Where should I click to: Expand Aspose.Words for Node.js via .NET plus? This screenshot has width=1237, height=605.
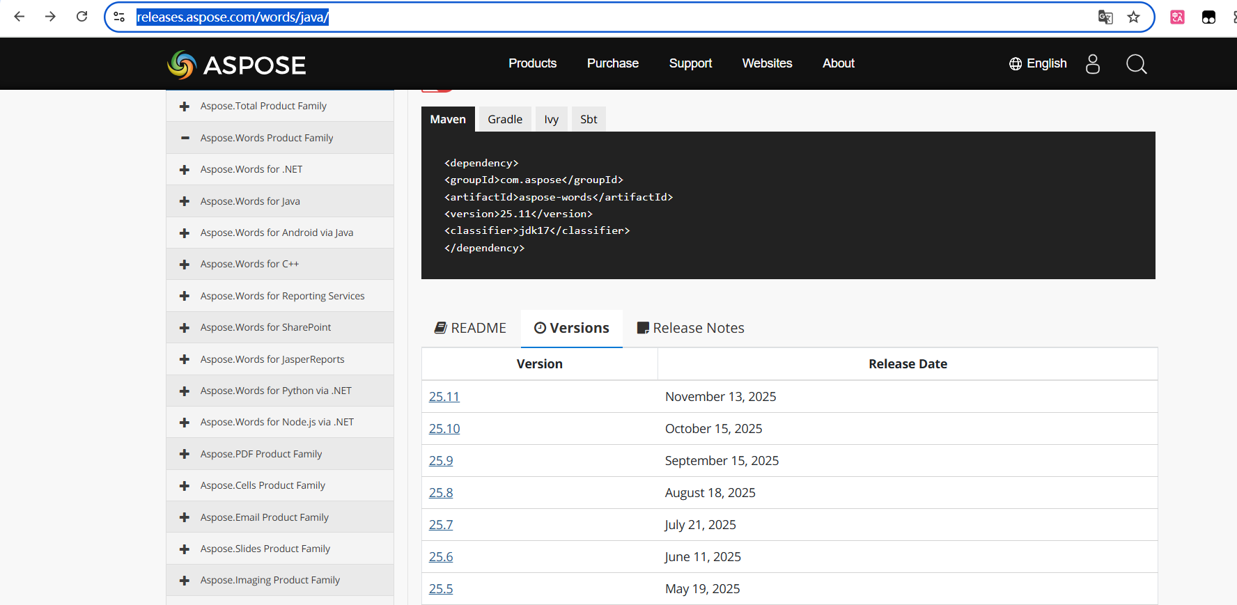(185, 423)
